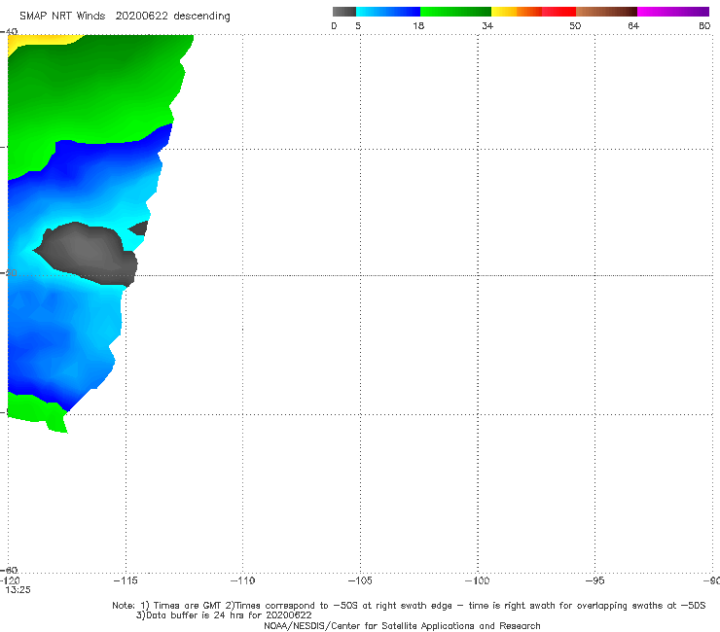Click the colorbar label '50'
The image size is (720, 632).
[575, 25]
